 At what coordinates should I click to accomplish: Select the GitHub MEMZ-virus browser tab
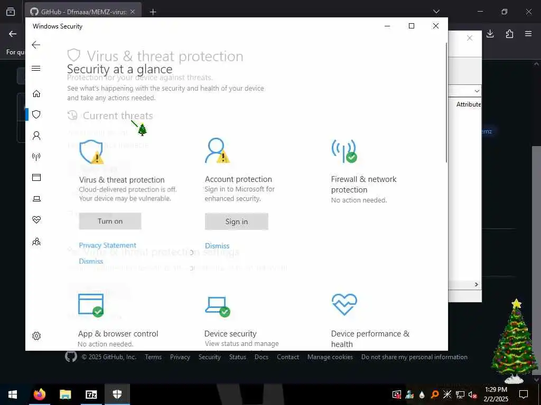point(83,12)
